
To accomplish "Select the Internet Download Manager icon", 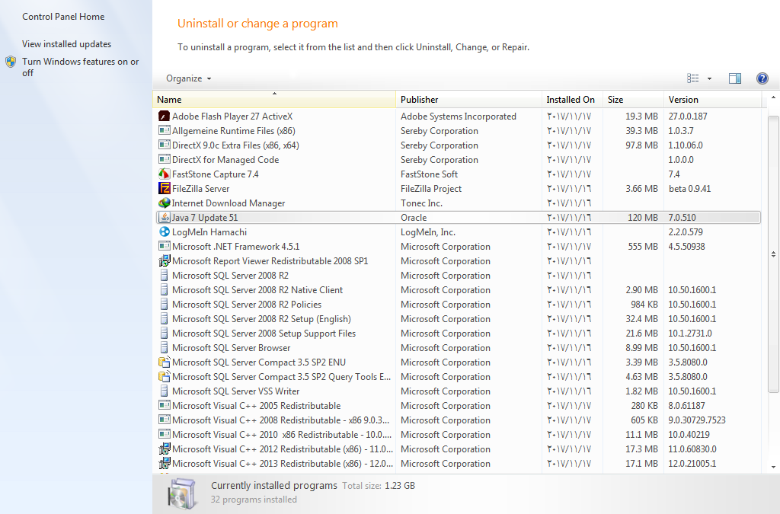I will pyautogui.click(x=165, y=203).
